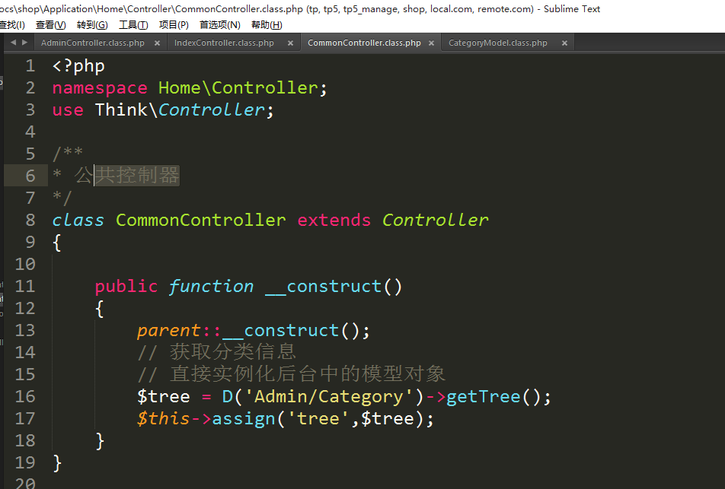Close the IndexController.class.php tab
This screenshot has width=725, height=489.
click(x=290, y=43)
